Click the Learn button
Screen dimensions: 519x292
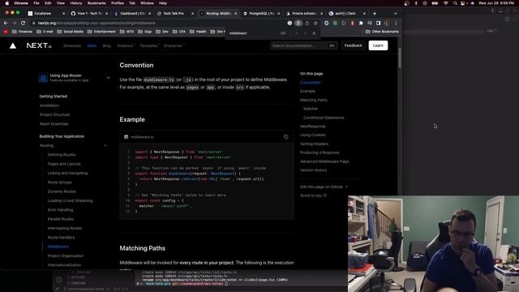pos(378,45)
